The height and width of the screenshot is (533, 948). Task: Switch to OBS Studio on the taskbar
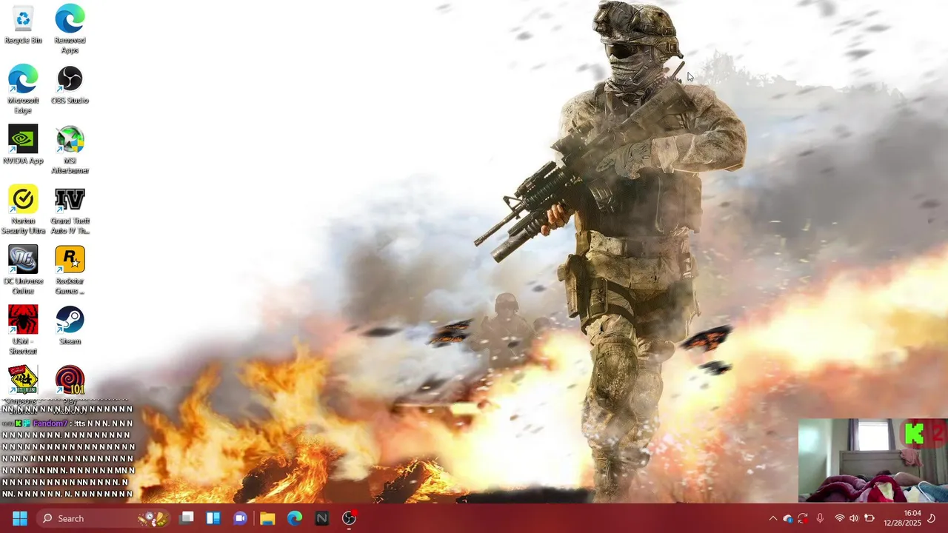click(x=349, y=518)
